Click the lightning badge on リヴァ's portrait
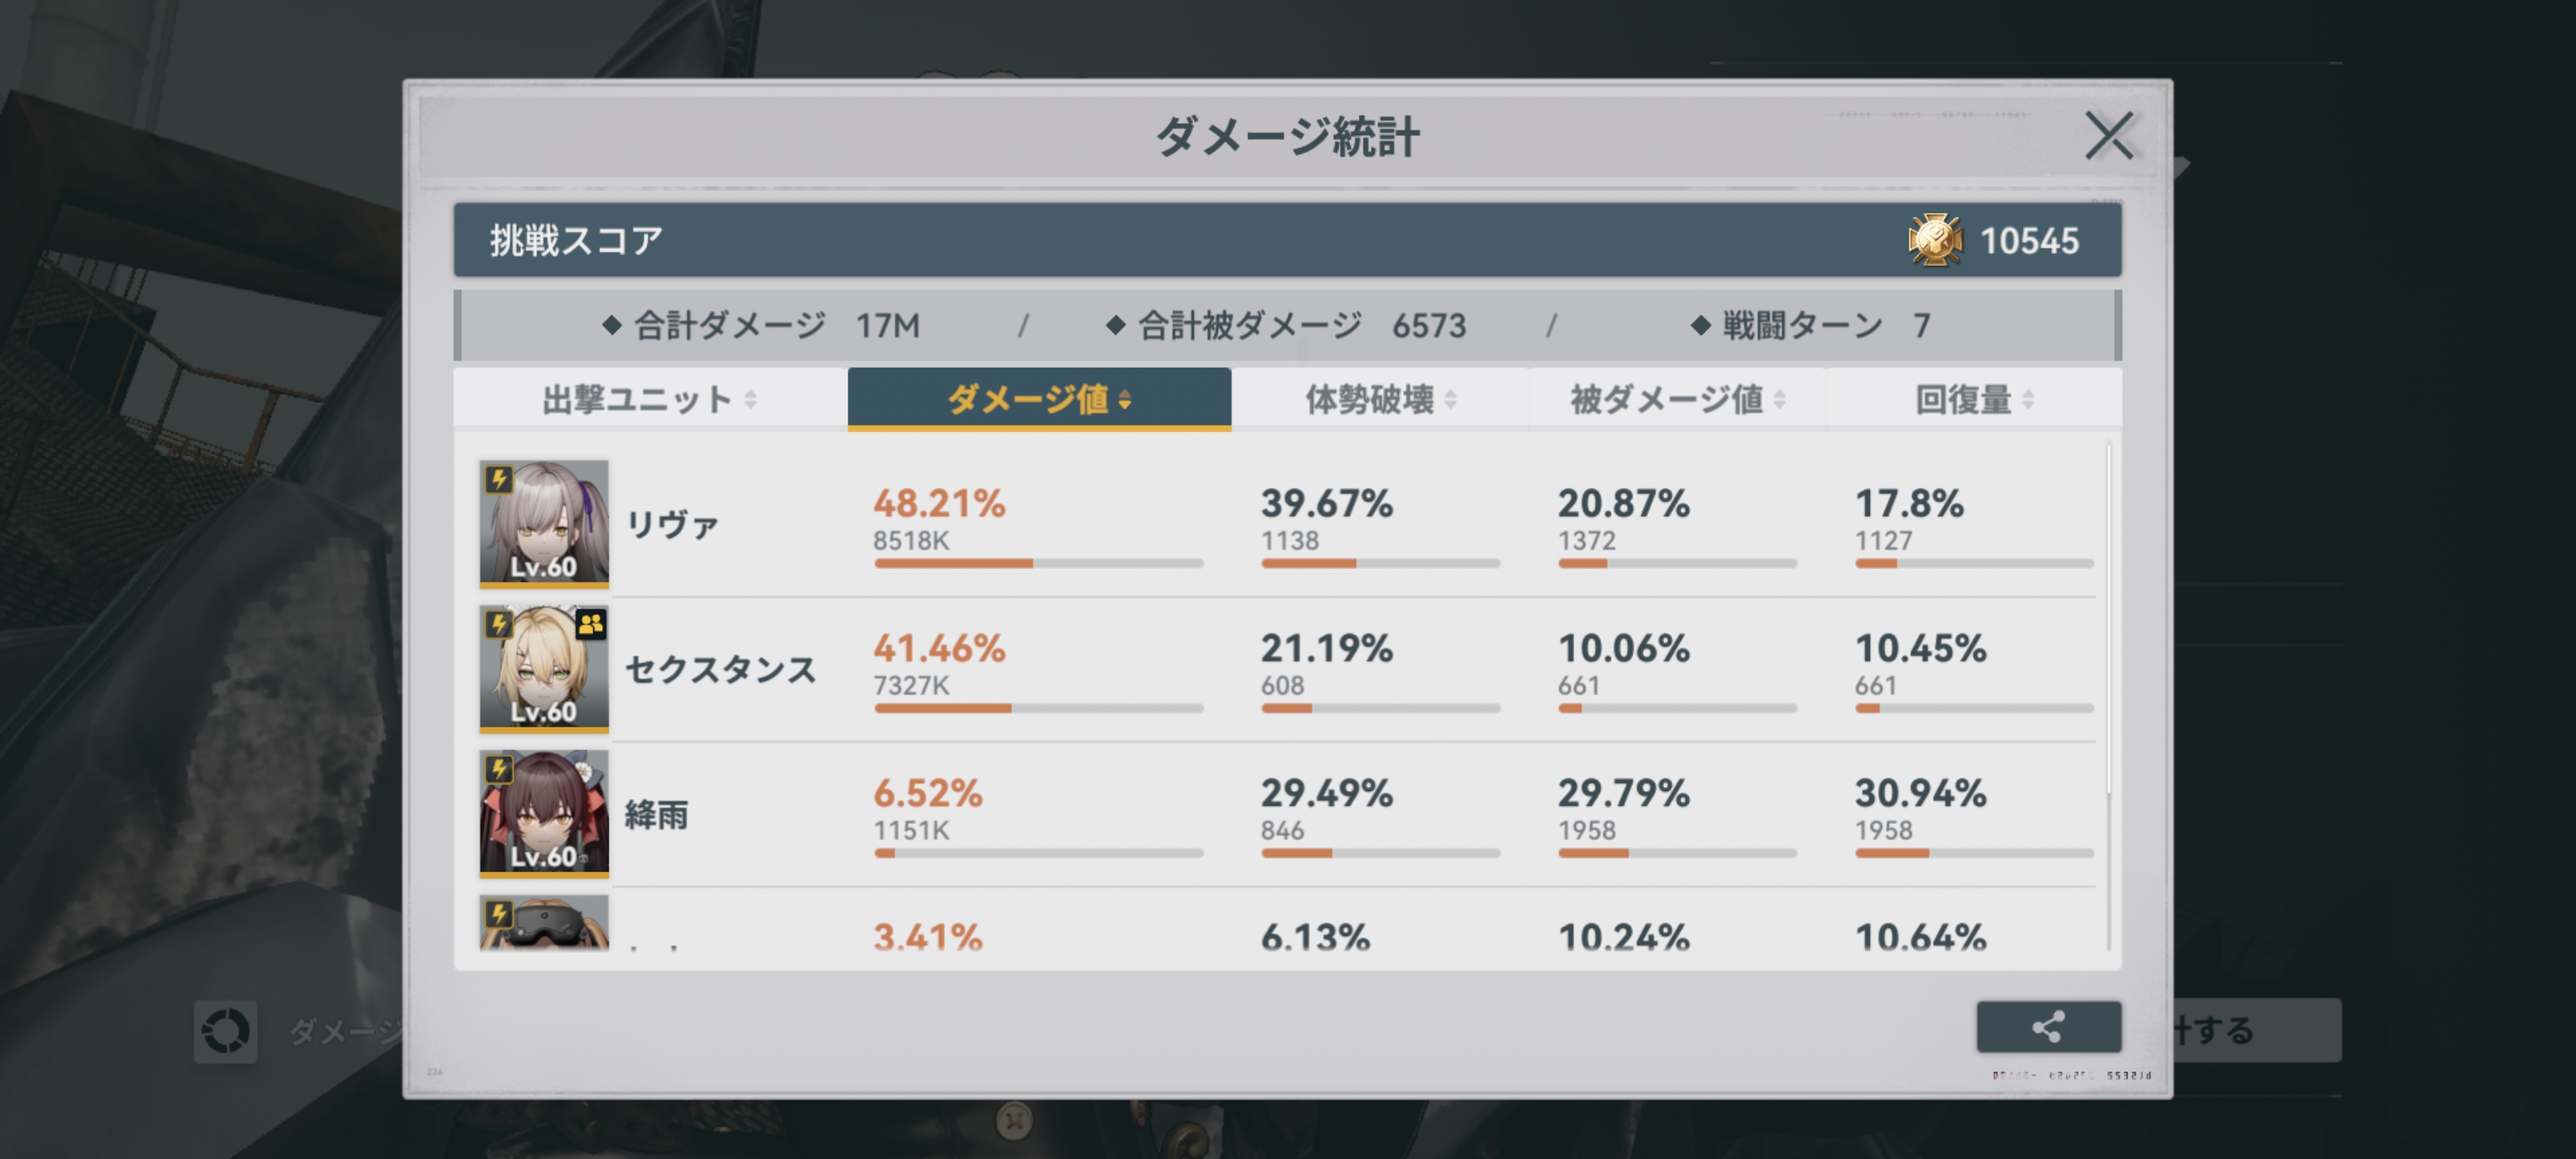 499,480
